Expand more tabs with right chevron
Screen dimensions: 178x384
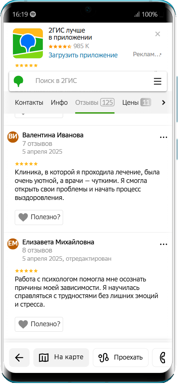point(164,103)
